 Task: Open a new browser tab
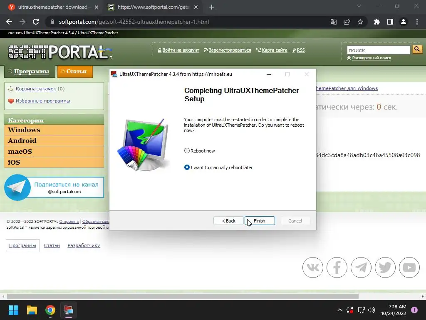pos(212,7)
